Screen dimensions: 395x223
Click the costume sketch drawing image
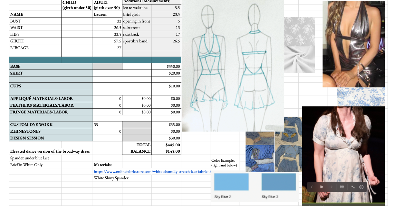(233, 66)
